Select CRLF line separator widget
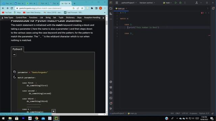Screen dimensions: 216x121 (x=178, y=114)
